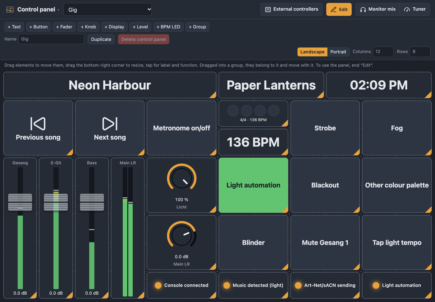Click the resize corner of the Fog button
The image size is (435, 302).
point(428,152)
